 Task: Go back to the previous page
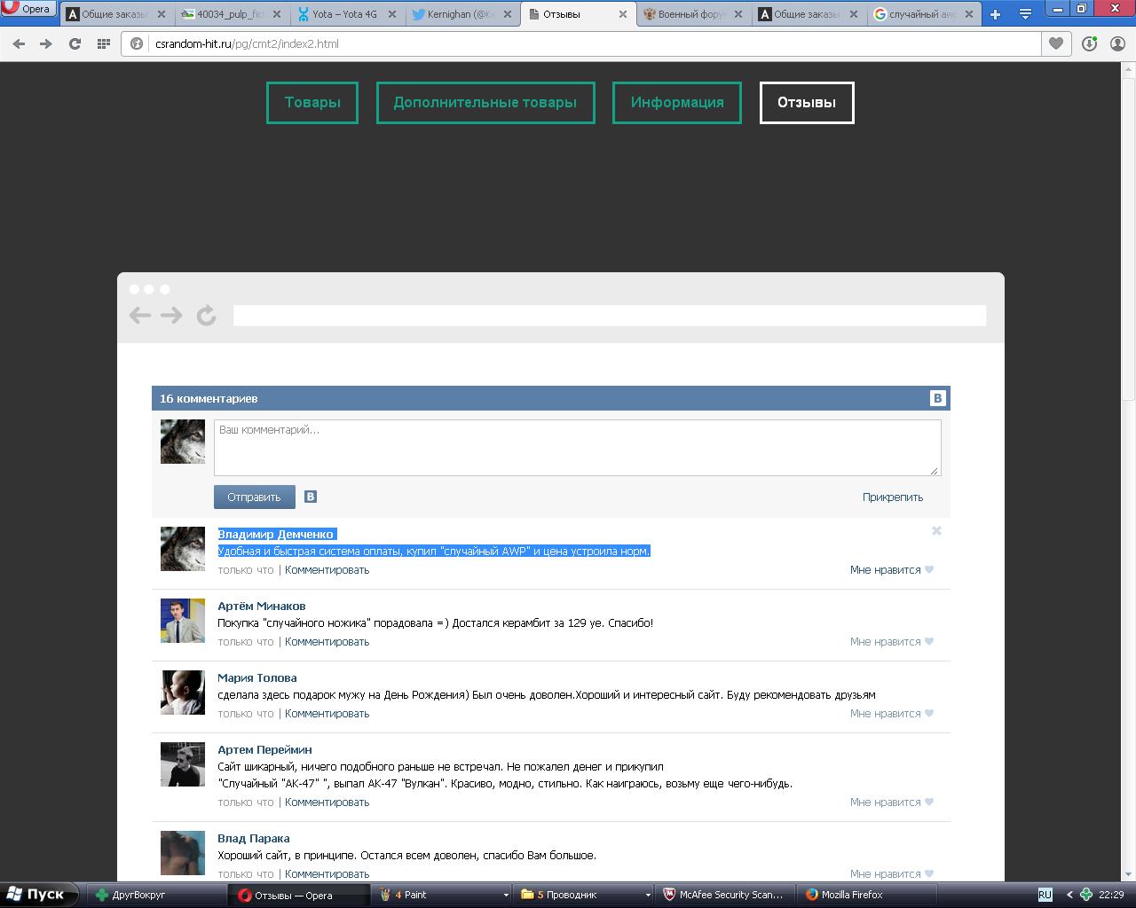click(19, 43)
